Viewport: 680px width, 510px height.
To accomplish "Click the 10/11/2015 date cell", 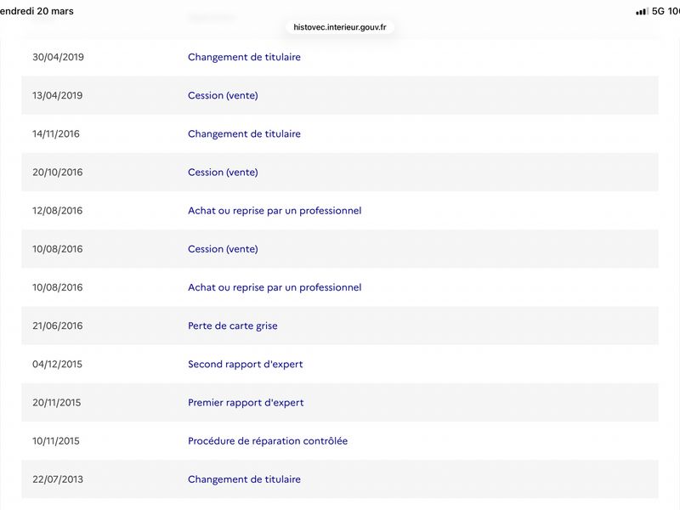I will (56, 441).
